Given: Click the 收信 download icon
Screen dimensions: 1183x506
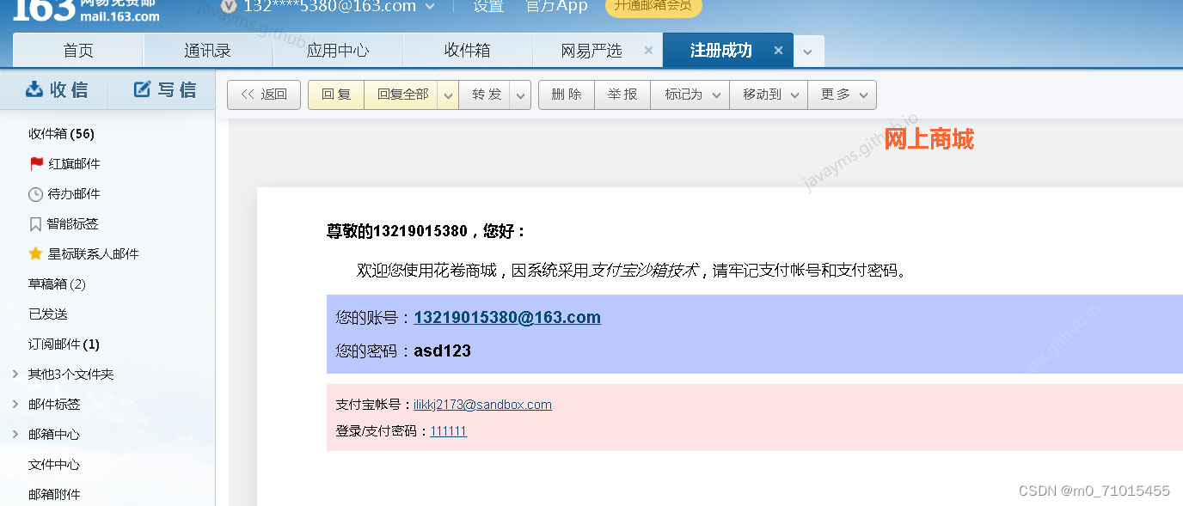Looking at the screenshot, I should point(34,89).
